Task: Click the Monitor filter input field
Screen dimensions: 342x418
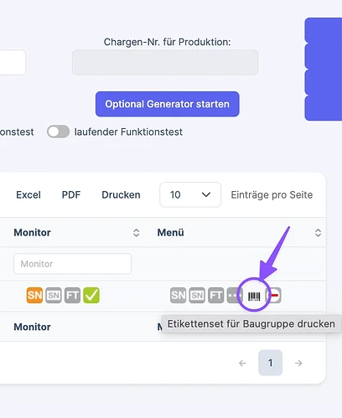Action: pos(72,264)
